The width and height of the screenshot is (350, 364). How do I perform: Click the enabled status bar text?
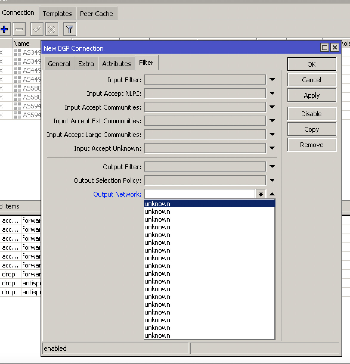pyautogui.click(x=55, y=349)
